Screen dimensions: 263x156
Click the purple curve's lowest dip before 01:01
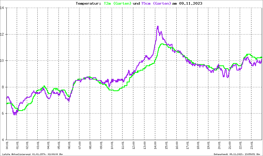point(15,114)
